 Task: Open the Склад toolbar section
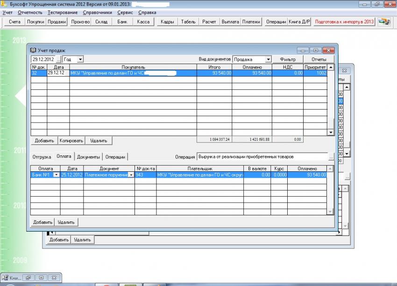pos(101,22)
